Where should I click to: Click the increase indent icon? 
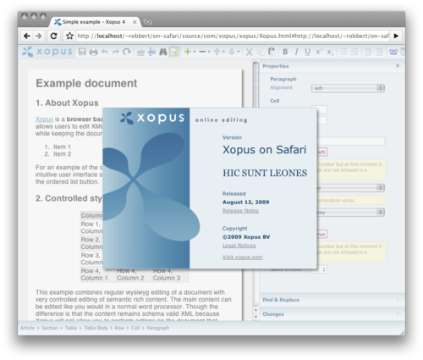pyautogui.click(x=368, y=52)
